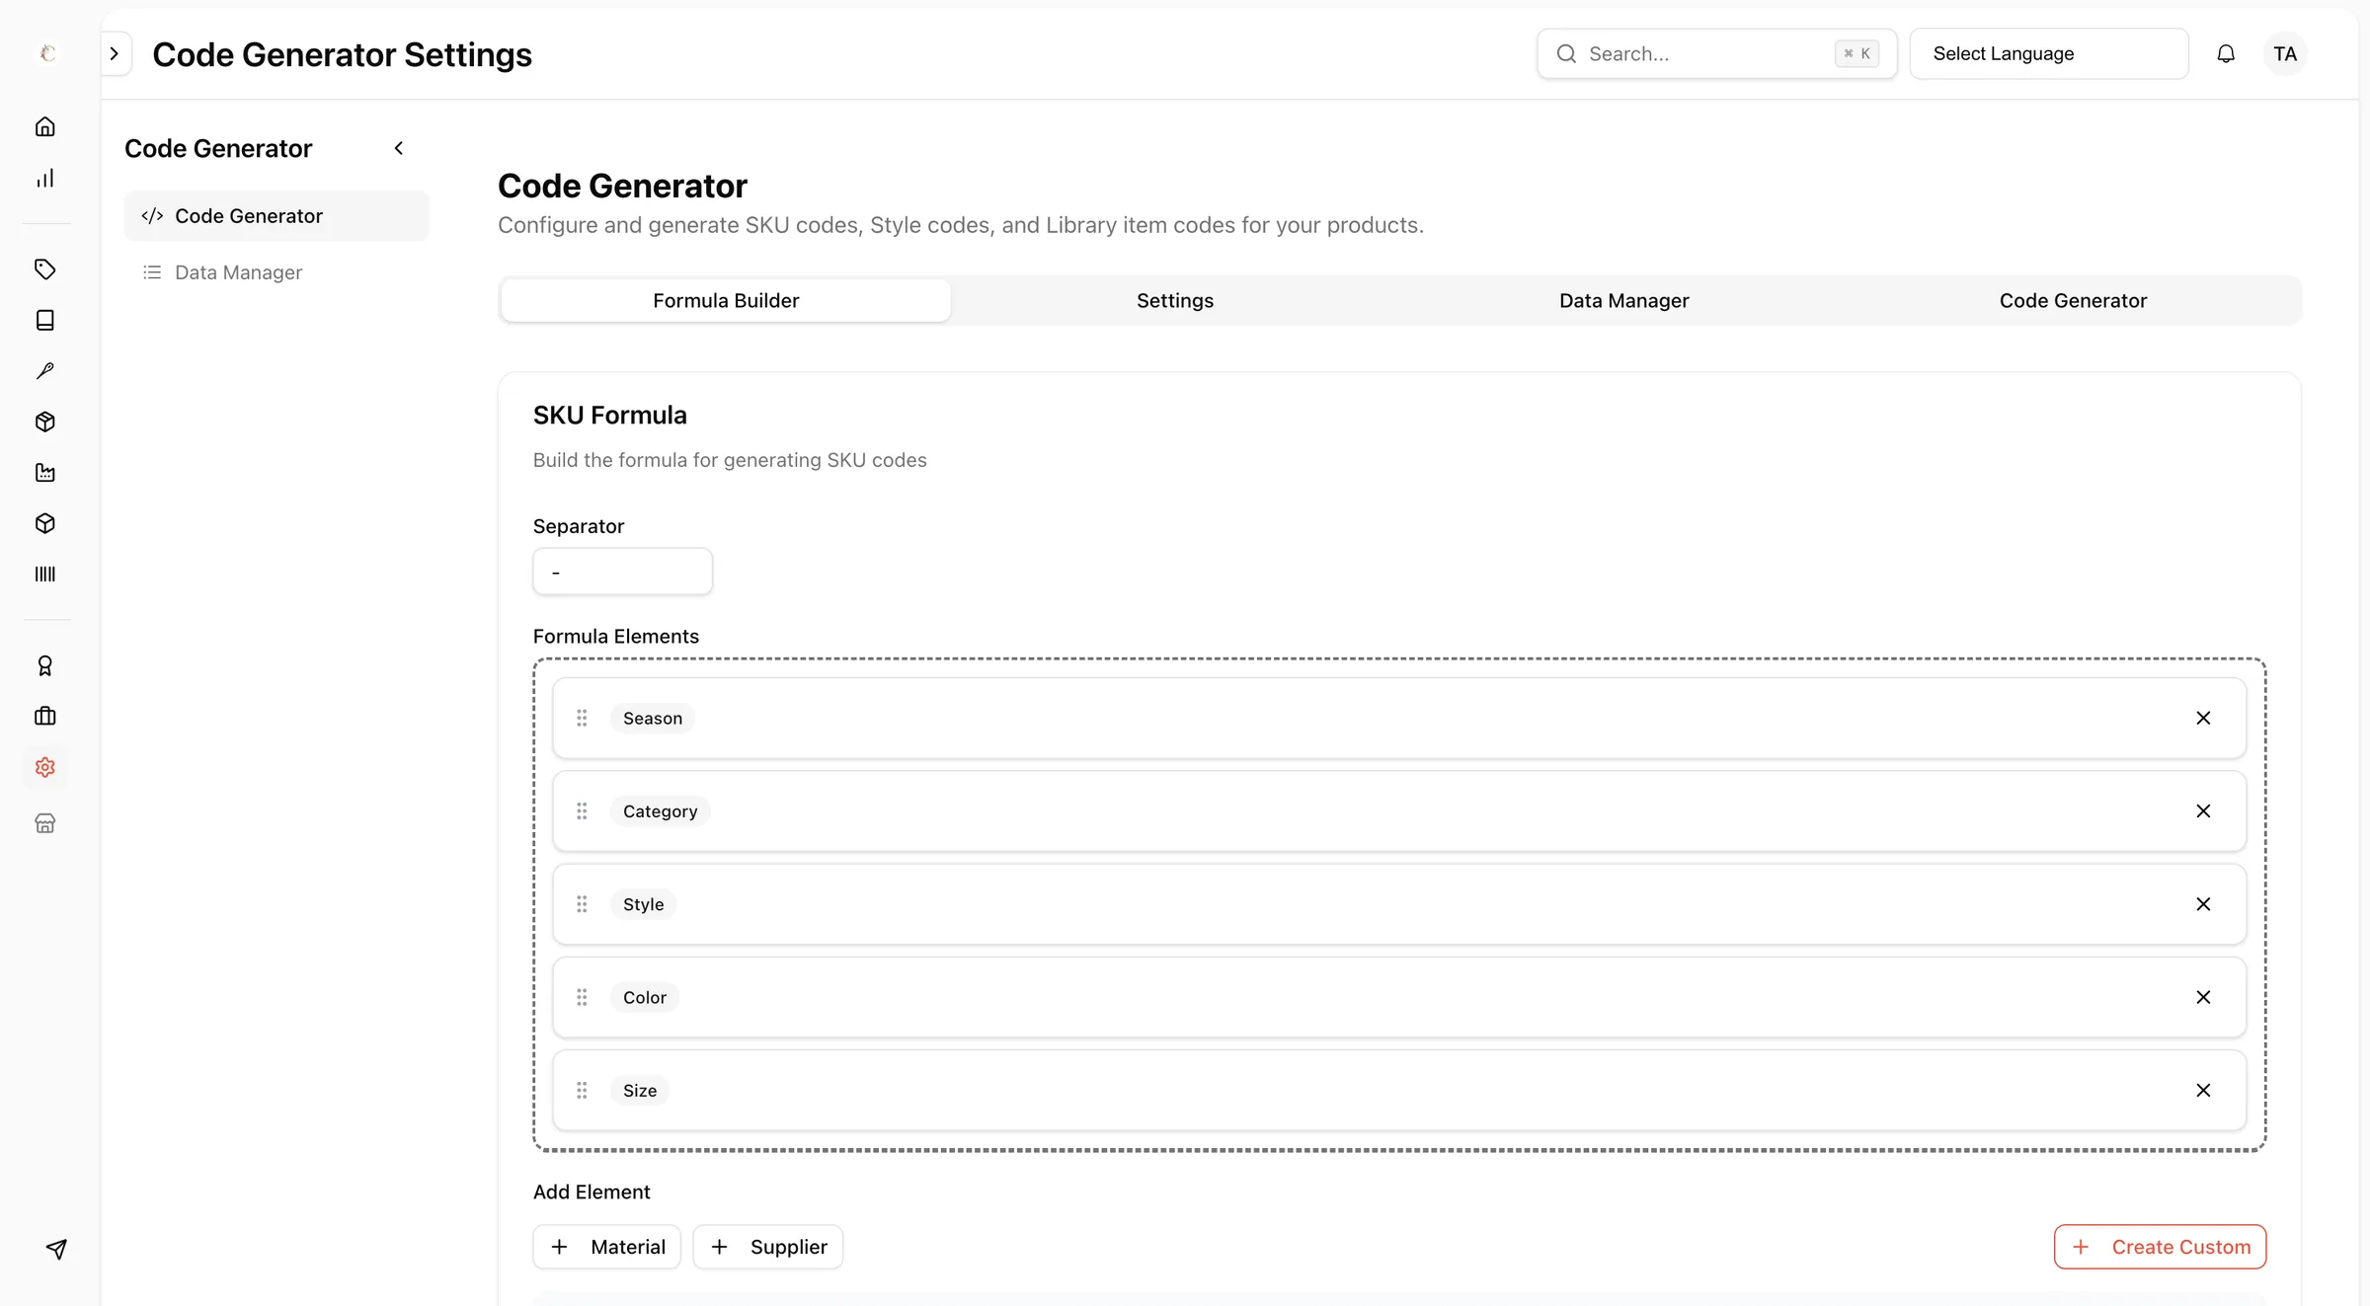Remove the Color formula element
The width and height of the screenshot is (2370, 1306).
pos(2203,997)
